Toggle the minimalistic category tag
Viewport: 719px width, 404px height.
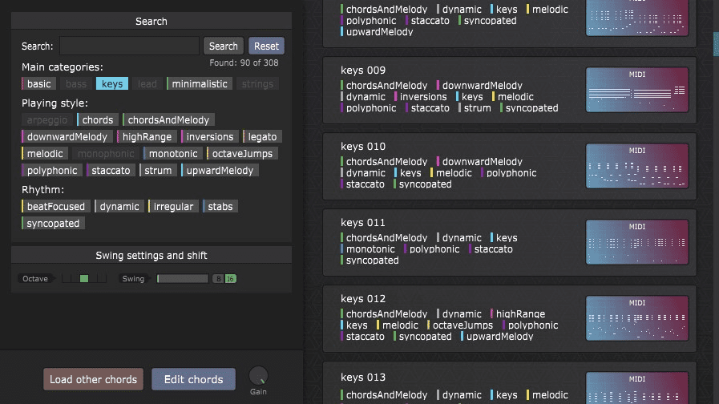[199, 84]
